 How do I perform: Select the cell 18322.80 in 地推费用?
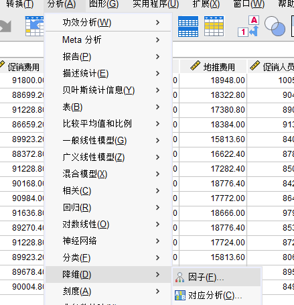213,95
